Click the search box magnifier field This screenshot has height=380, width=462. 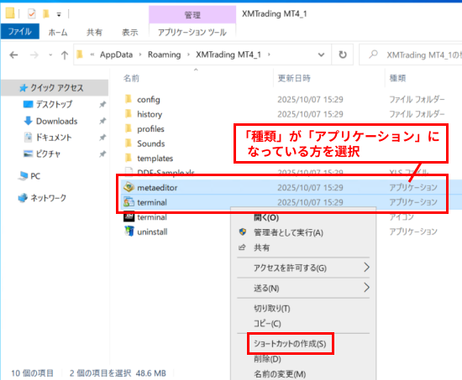tap(410, 55)
